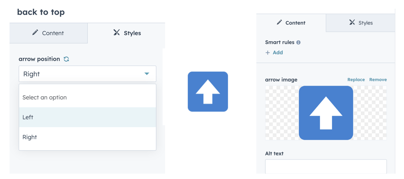
Task: Switch to the Content tab under the back to top heading
Action: [48, 33]
